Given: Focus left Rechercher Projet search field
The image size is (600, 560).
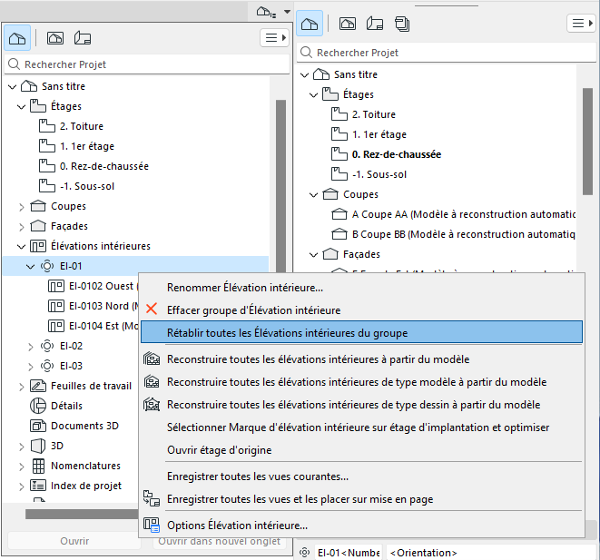Looking at the screenshot, I should click(x=147, y=64).
